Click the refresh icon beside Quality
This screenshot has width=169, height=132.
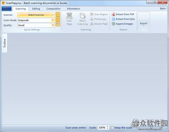[58, 24]
